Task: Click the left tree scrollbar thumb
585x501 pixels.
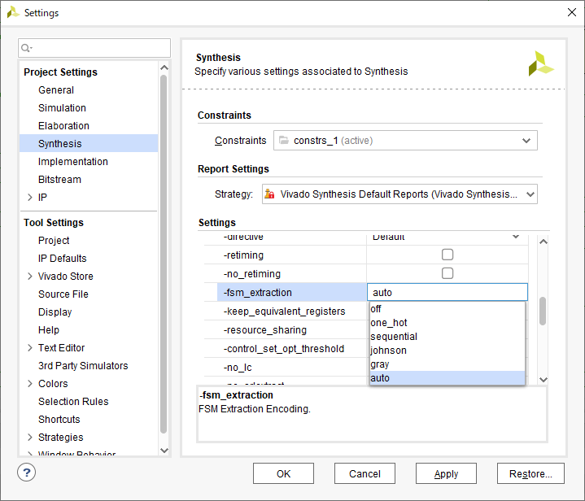Action: pyautogui.click(x=164, y=254)
